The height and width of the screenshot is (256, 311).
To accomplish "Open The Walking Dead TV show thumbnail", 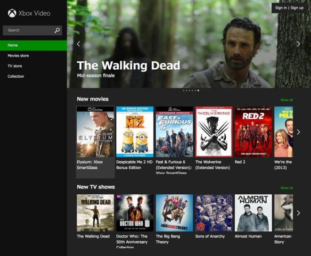I will tap(95, 213).
